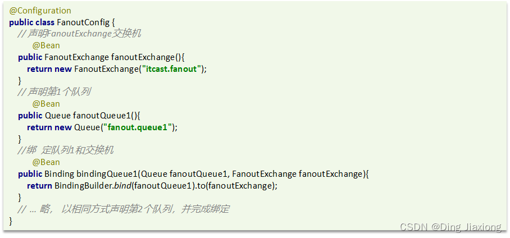
Task: Click the Queue constructor call after new
Action: coord(86,127)
